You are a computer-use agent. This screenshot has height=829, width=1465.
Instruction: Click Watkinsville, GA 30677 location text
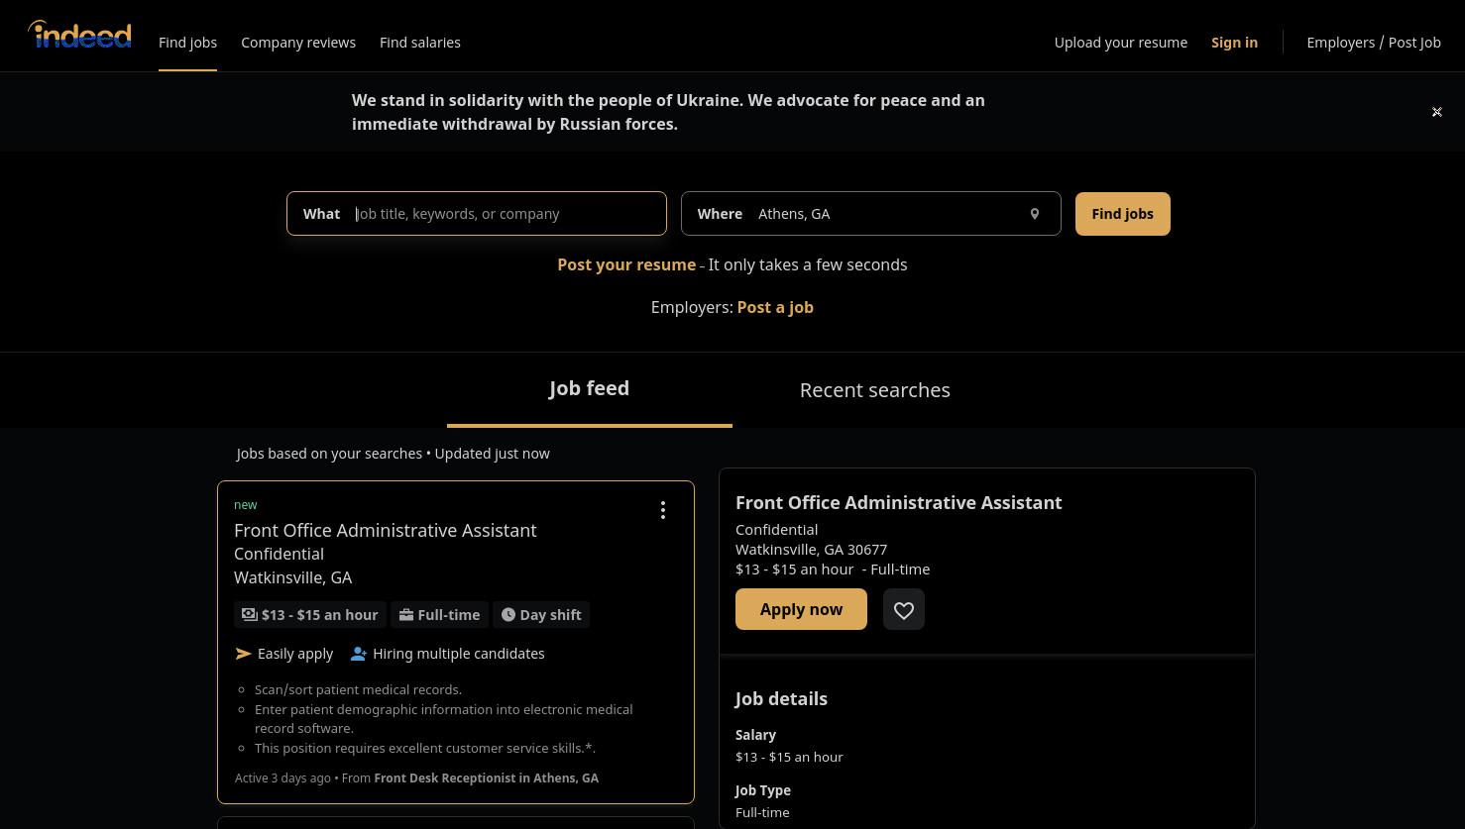click(x=811, y=549)
